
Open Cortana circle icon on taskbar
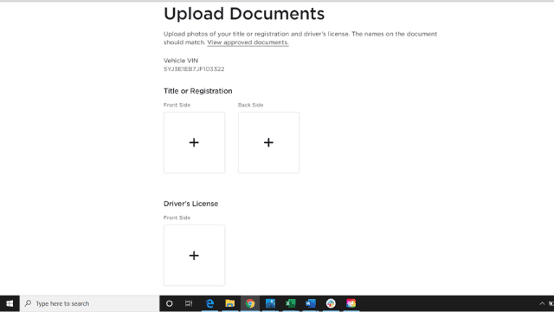(170, 303)
